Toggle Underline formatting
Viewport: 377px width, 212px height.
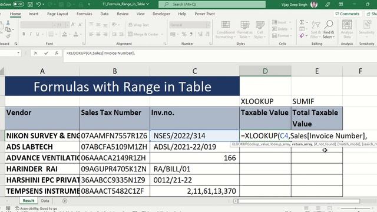coord(38,34)
